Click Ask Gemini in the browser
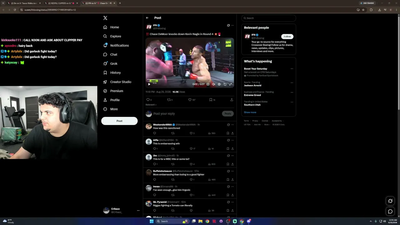The width and height of the screenshot is (400, 225). (367, 3)
